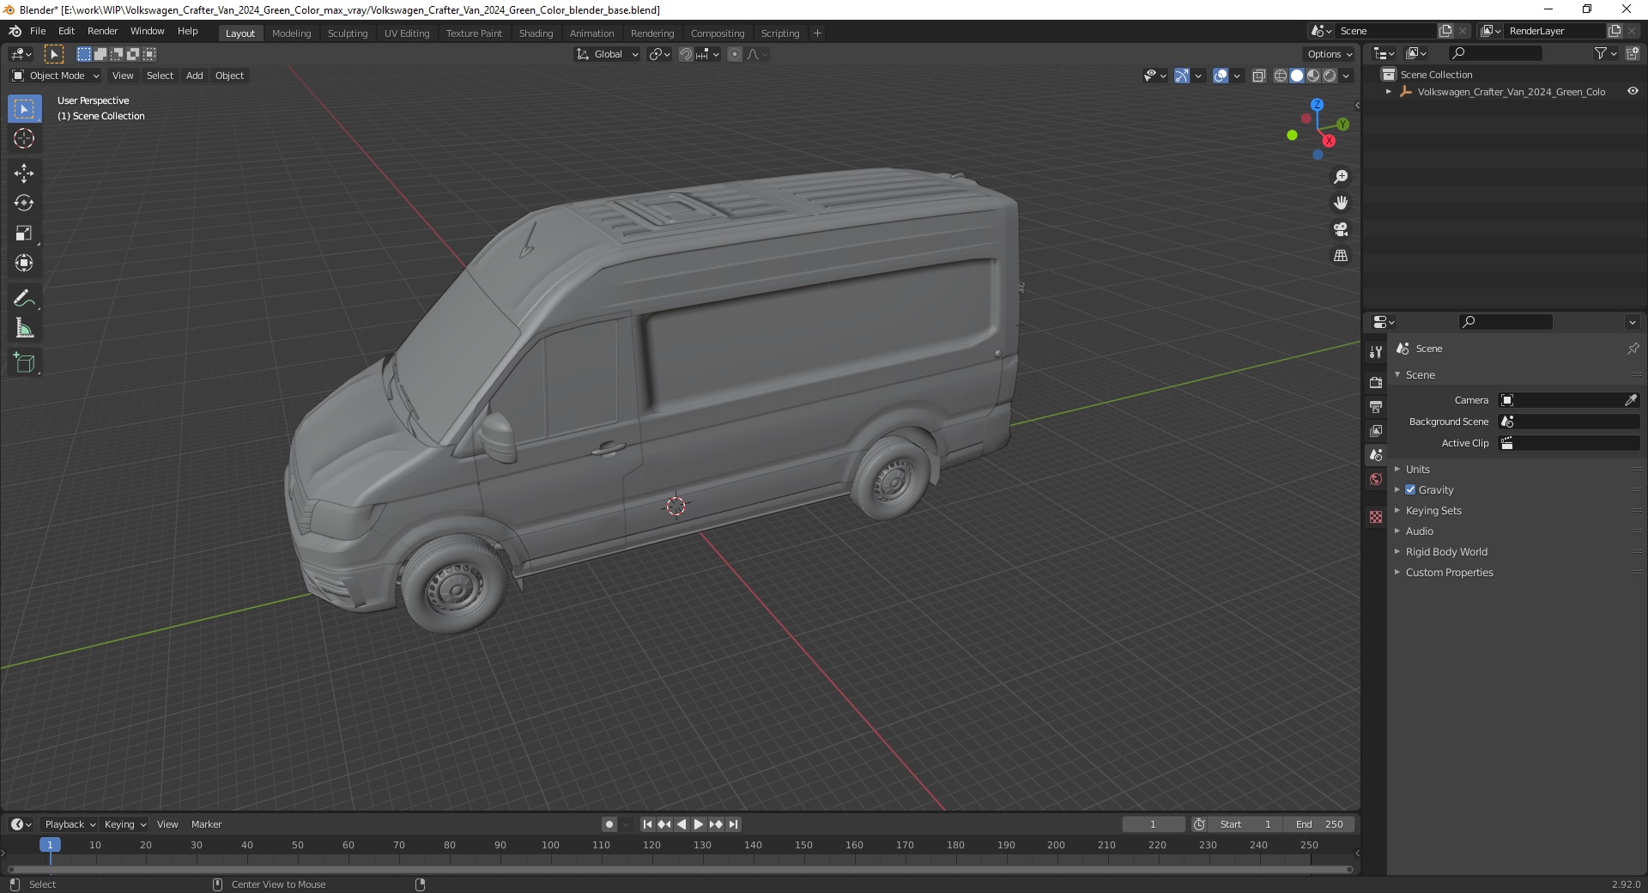Open the Global transform orientation dropdown
Screen dimensions: 1648x893
[608, 54]
